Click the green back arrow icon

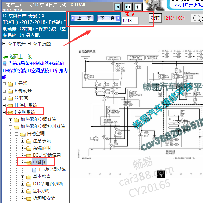pyautogui.click(x=5, y=57)
